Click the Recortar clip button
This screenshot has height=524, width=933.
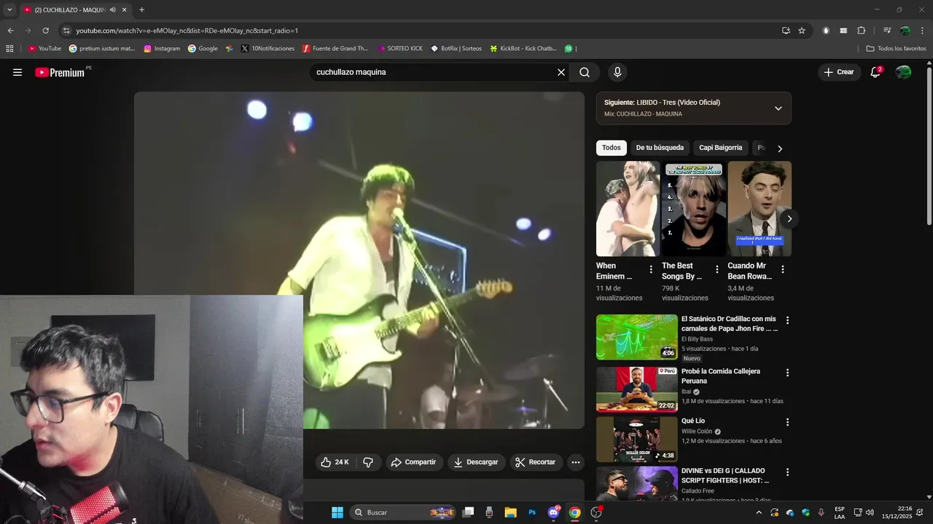[x=535, y=462]
